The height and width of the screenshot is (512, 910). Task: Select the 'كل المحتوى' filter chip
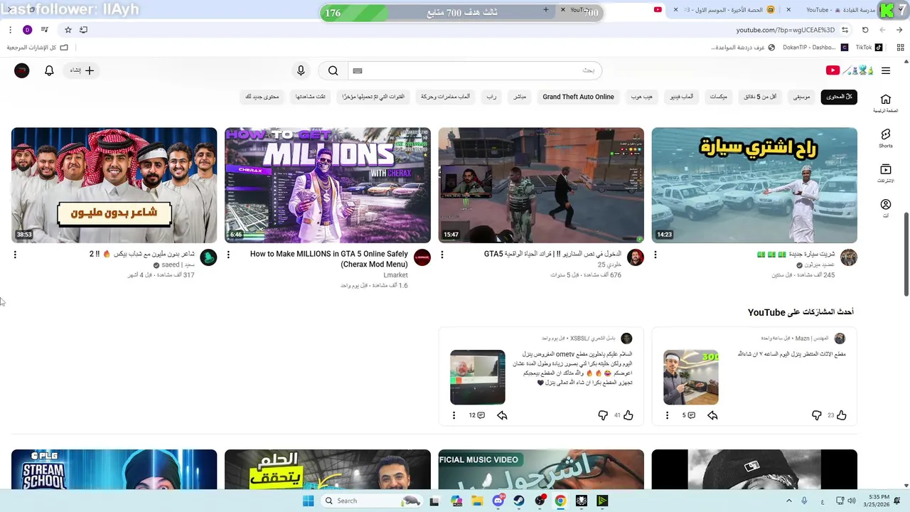839,97
